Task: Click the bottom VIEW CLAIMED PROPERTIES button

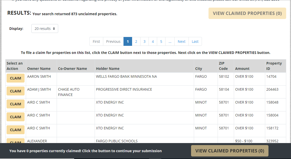Action: pos(230,151)
